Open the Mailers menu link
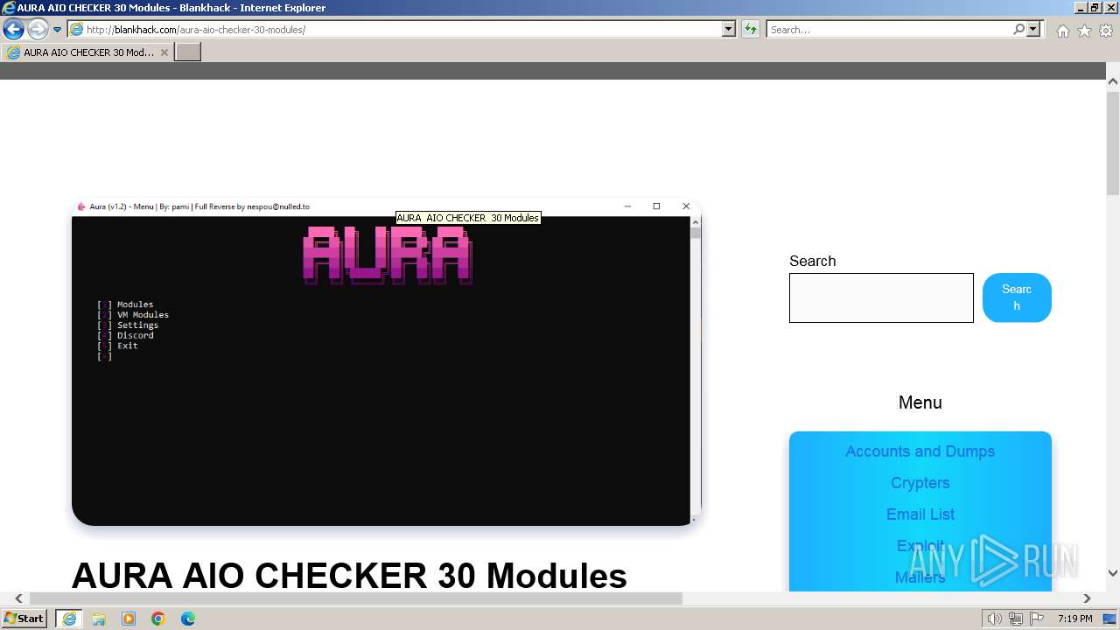Image resolution: width=1120 pixels, height=630 pixels. (x=920, y=577)
